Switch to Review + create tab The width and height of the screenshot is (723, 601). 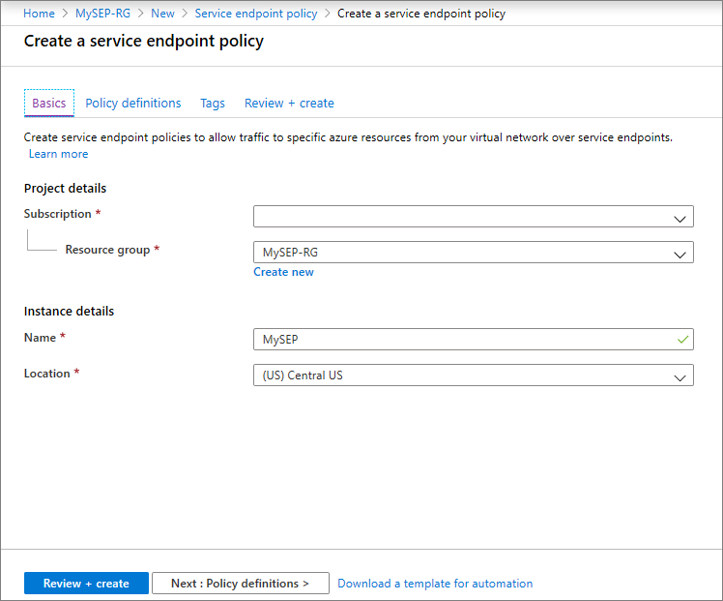point(289,104)
